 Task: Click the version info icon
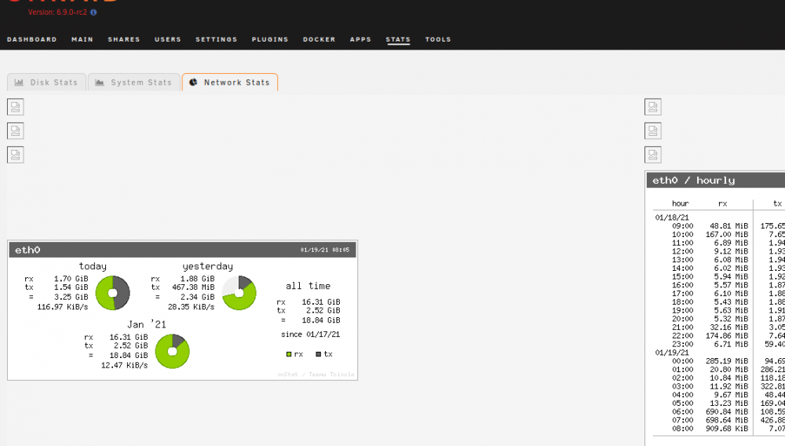[x=93, y=13]
